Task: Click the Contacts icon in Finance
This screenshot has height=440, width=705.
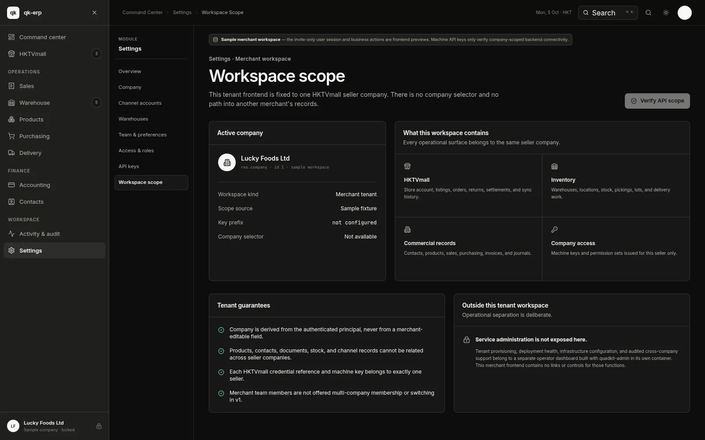Action: [11, 202]
